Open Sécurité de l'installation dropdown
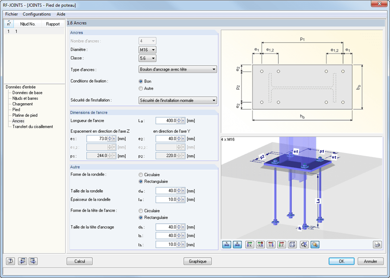390x278 pixels. 178,101
